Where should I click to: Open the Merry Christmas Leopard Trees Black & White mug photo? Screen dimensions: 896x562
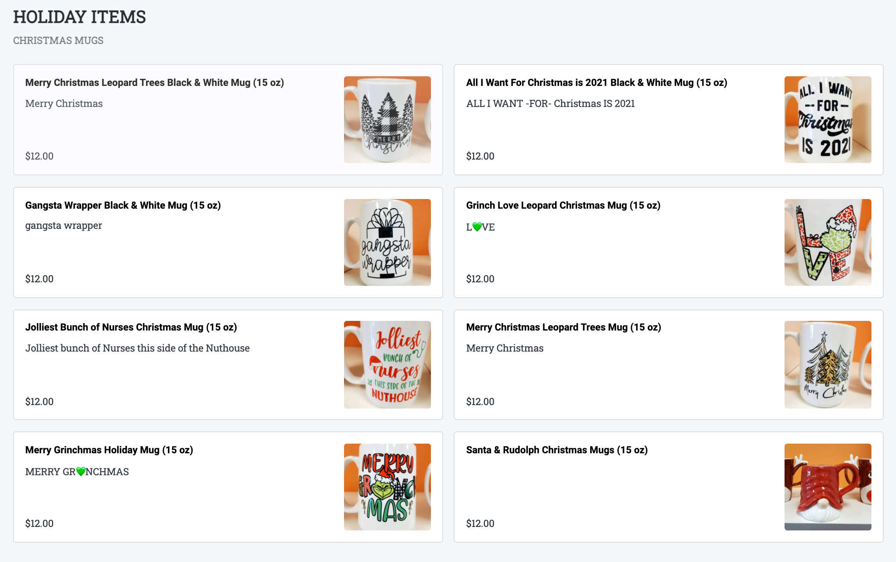(x=387, y=120)
